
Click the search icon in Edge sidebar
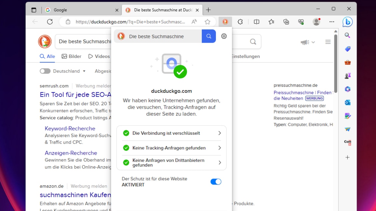347,35
